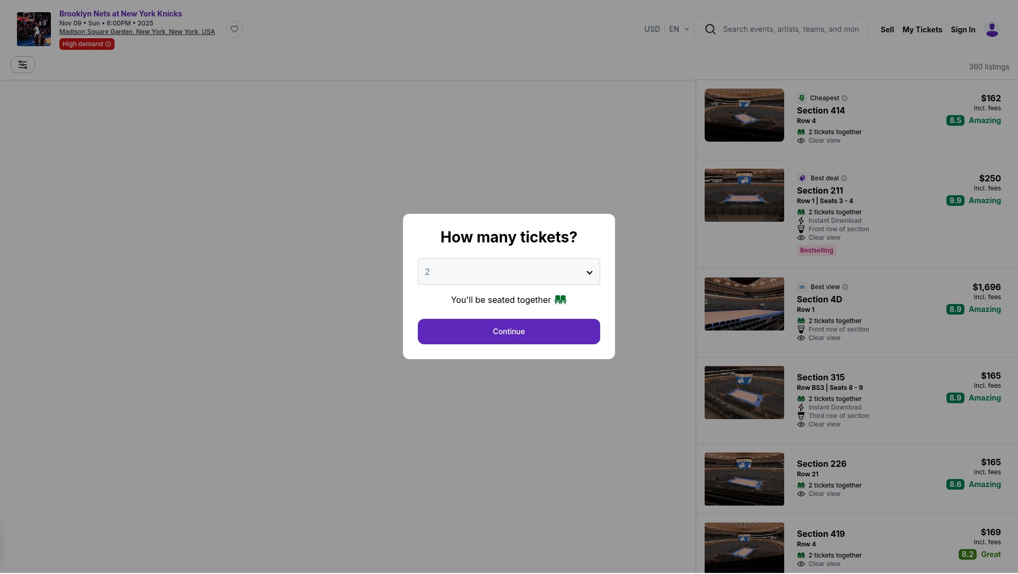Viewport: 1018px width, 574px height.
Task: Click the High demand info badge
Action: 87,44
